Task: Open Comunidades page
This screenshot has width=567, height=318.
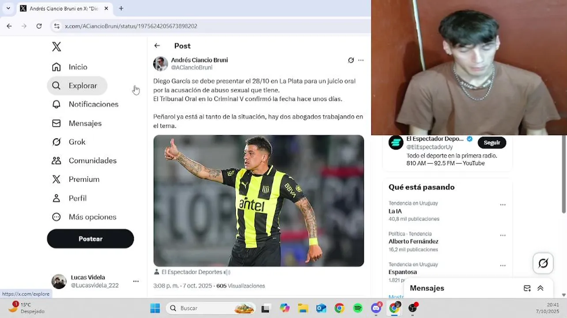Action: coord(84,160)
